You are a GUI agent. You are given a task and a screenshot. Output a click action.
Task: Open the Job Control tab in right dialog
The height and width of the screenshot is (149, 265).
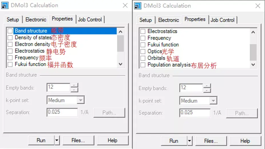tap(222, 20)
